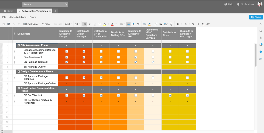
Task: Open the File menu
Action: point(4,17)
